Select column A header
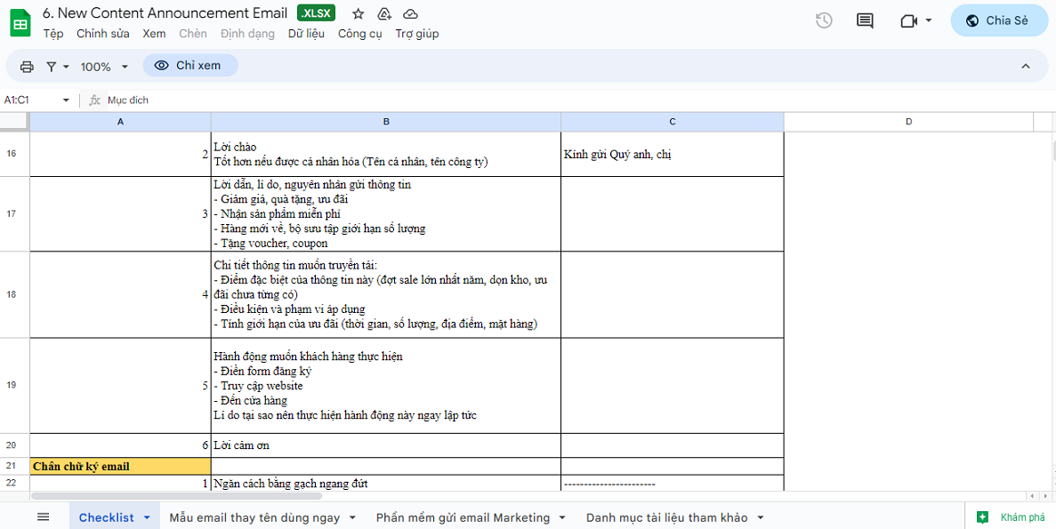The height and width of the screenshot is (529, 1056). tap(121, 122)
